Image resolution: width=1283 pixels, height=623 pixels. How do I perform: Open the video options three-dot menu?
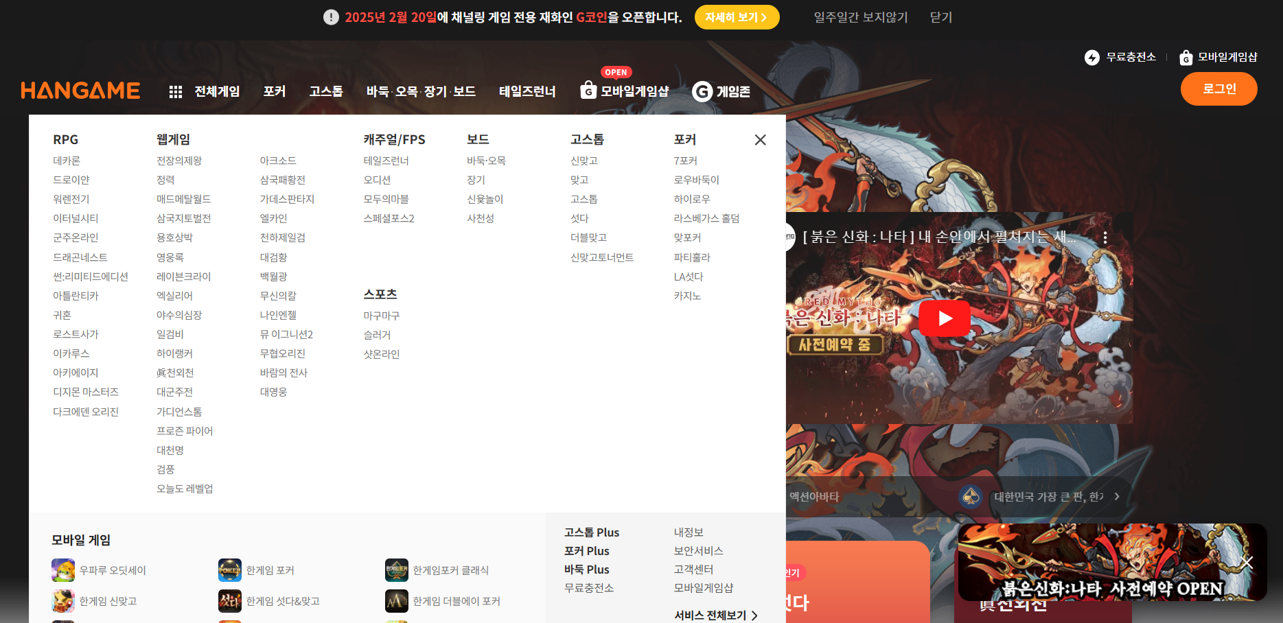pos(1105,237)
